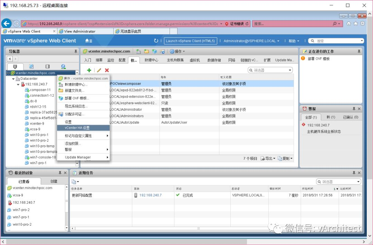Open win7-pro-2 in Recent Objects
Viewport: 373px width, 245px height.
point(21,210)
